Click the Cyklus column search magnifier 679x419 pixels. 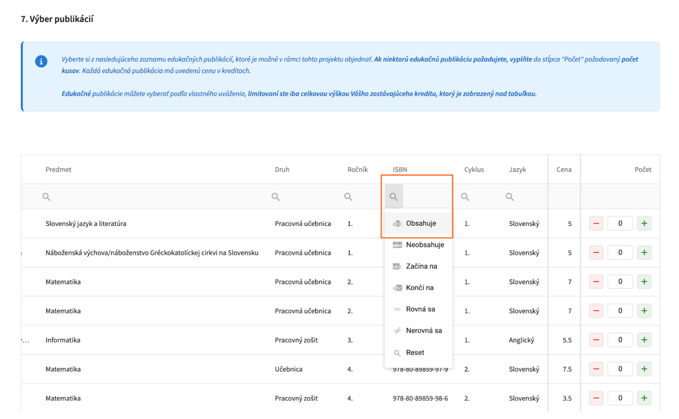pyautogui.click(x=465, y=197)
